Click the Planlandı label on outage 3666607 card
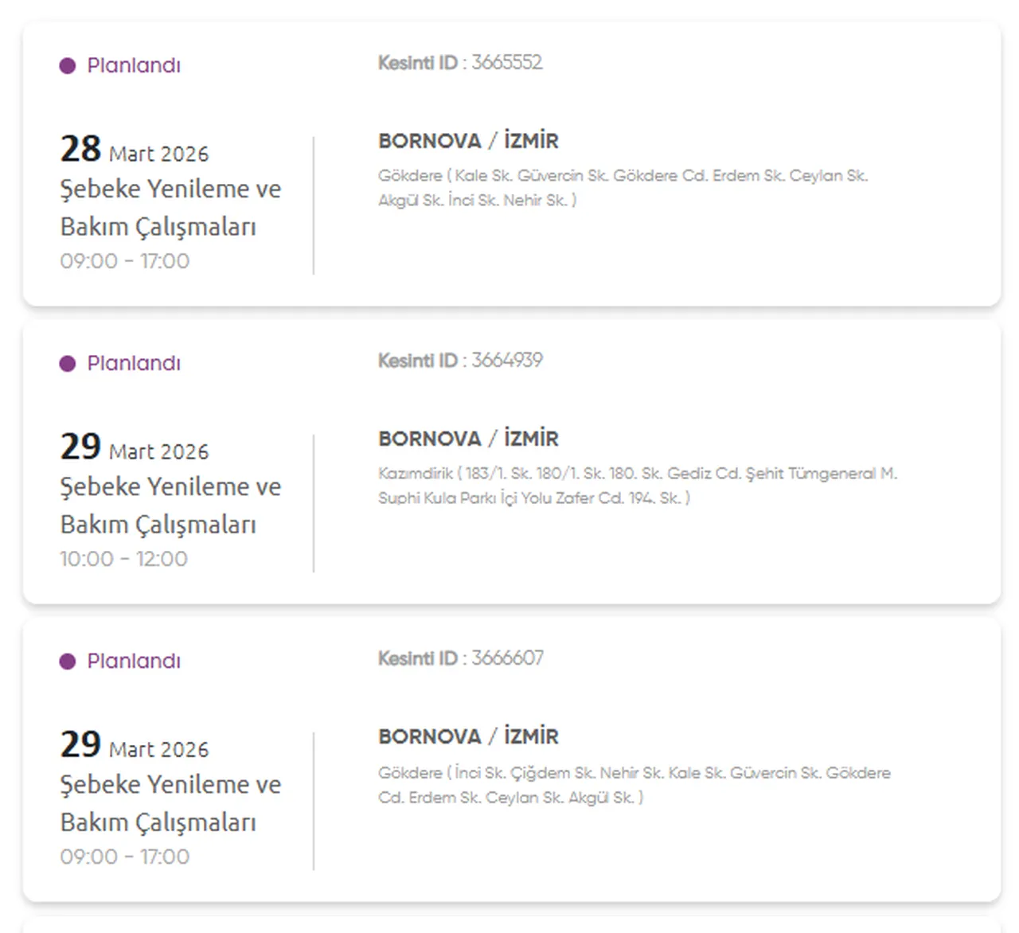This screenshot has width=1019, height=933. coord(134,662)
